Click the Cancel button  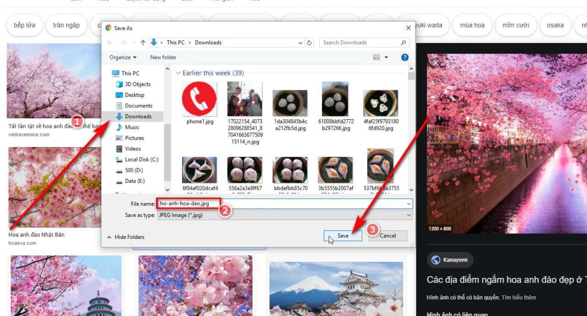coord(388,236)
